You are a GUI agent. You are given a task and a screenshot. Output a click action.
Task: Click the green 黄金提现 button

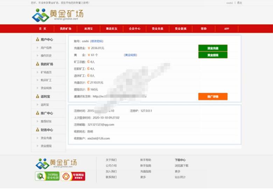point(213,55)
